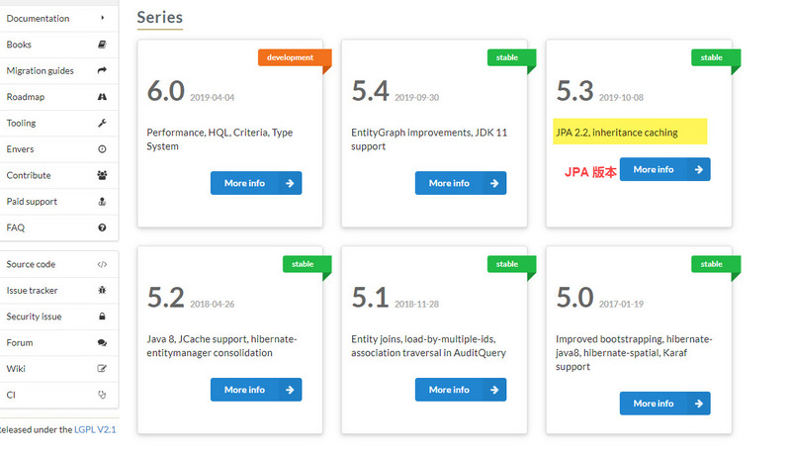Click More info on the 5.3 series card
791x453 pixels.
point(664,169)
